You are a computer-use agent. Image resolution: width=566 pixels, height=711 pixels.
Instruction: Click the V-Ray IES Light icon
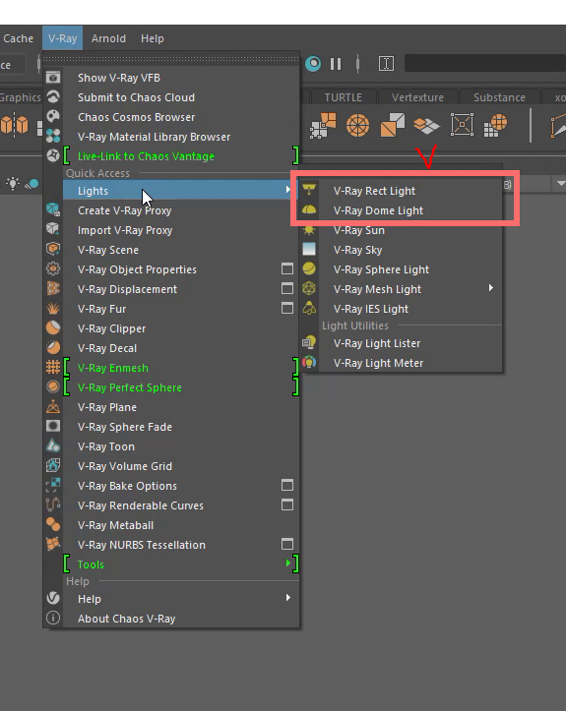click(x=309, y=309)
